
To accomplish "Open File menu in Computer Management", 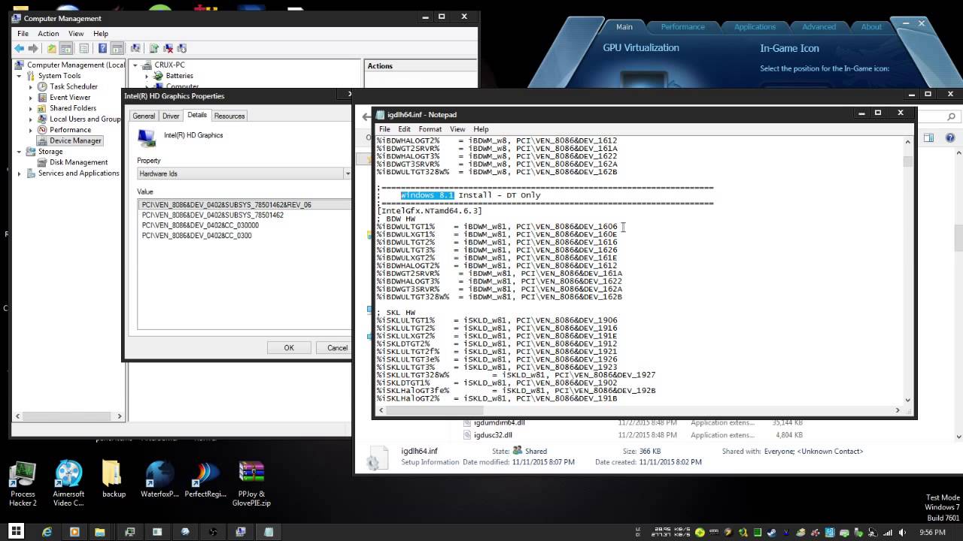I will pos(23,34).
